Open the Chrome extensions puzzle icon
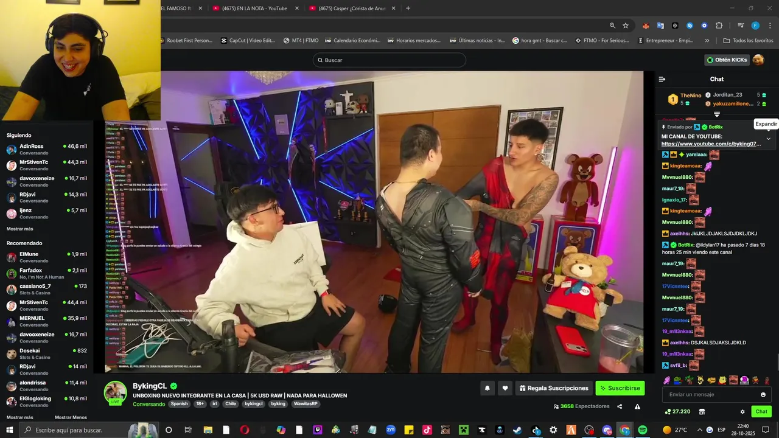The width and height of the screenshot is (779, 438). click(x=719, y=26)
